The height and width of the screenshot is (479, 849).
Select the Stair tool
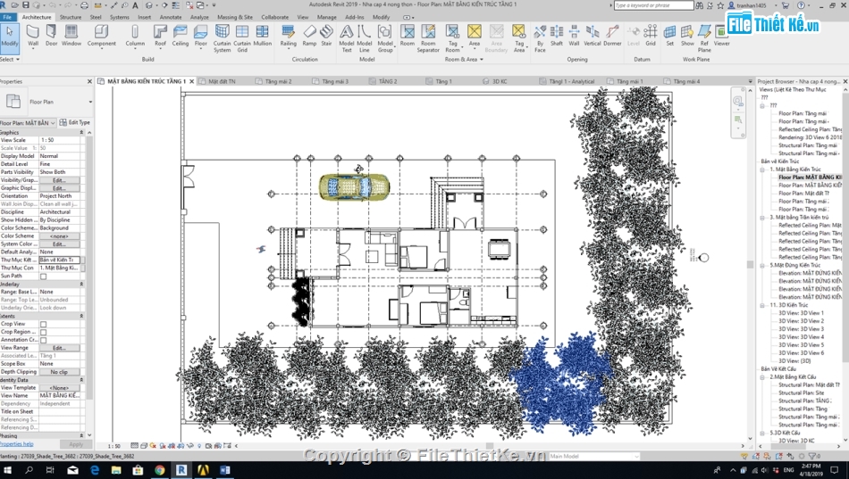[326, 36]
